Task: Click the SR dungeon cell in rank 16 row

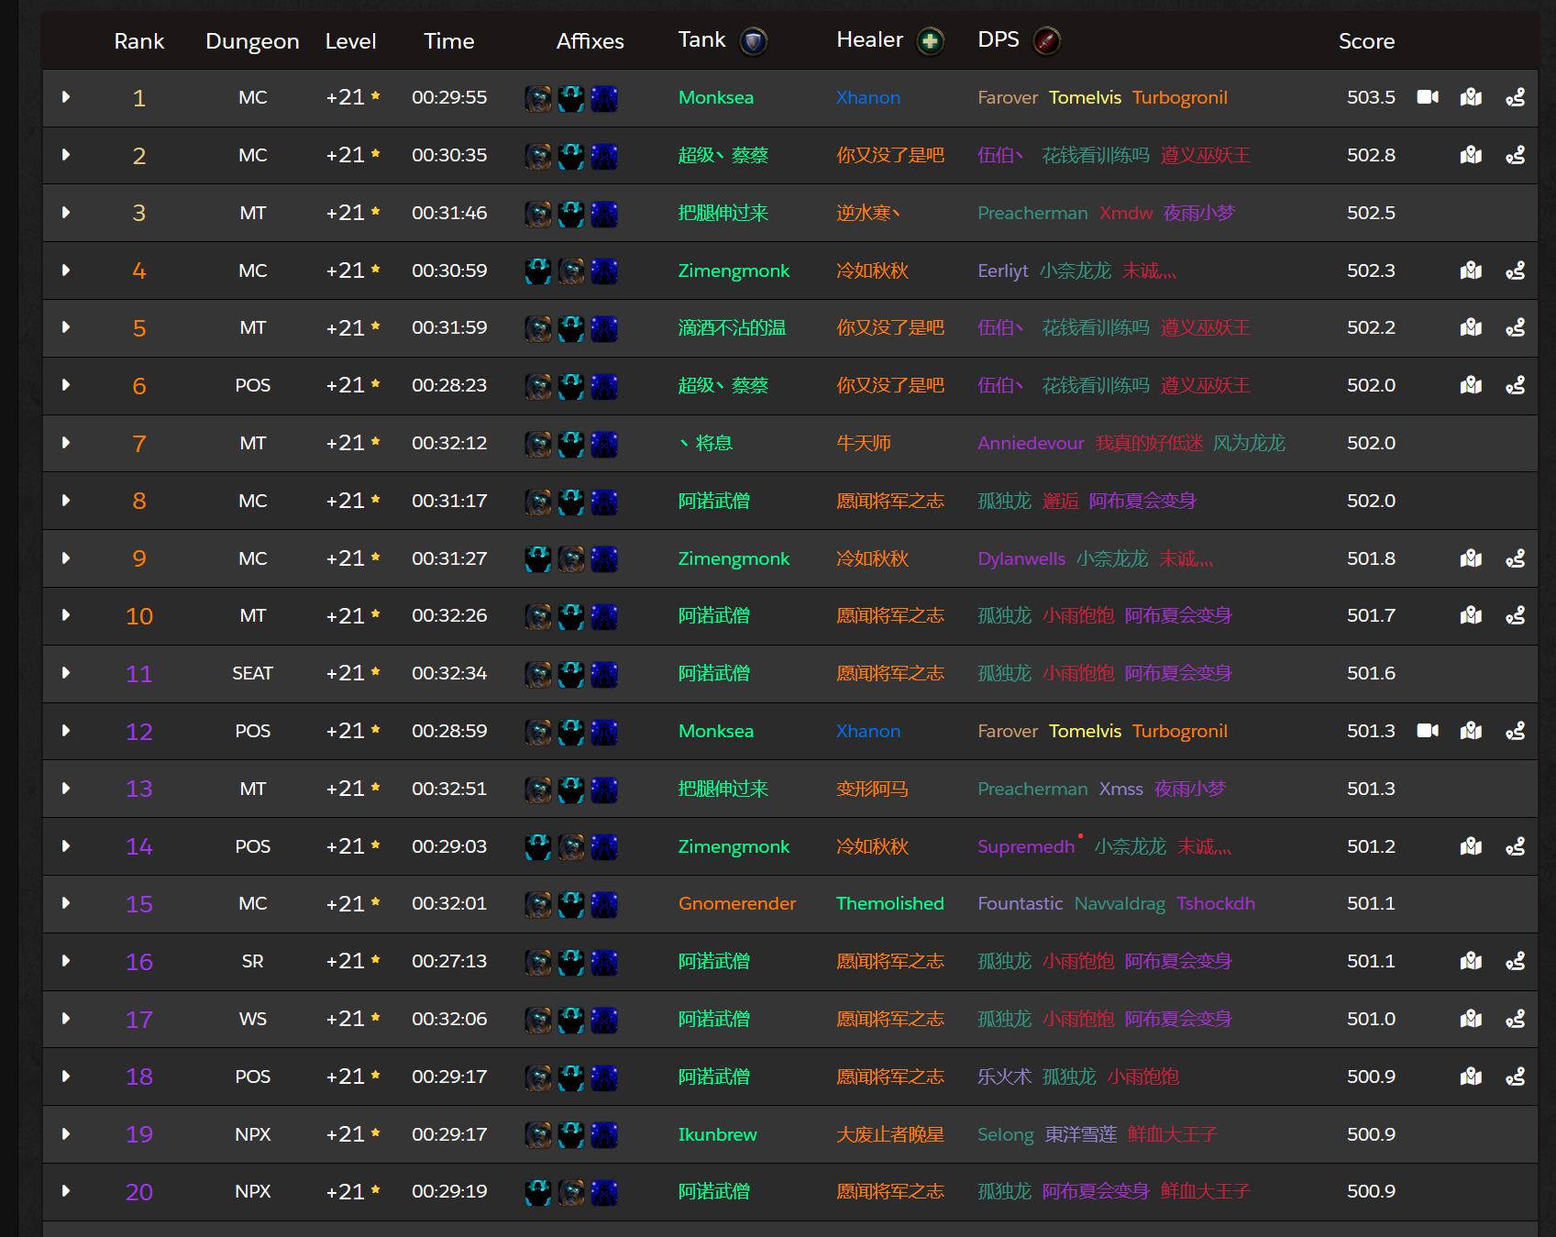Action: tap(252, 961)
